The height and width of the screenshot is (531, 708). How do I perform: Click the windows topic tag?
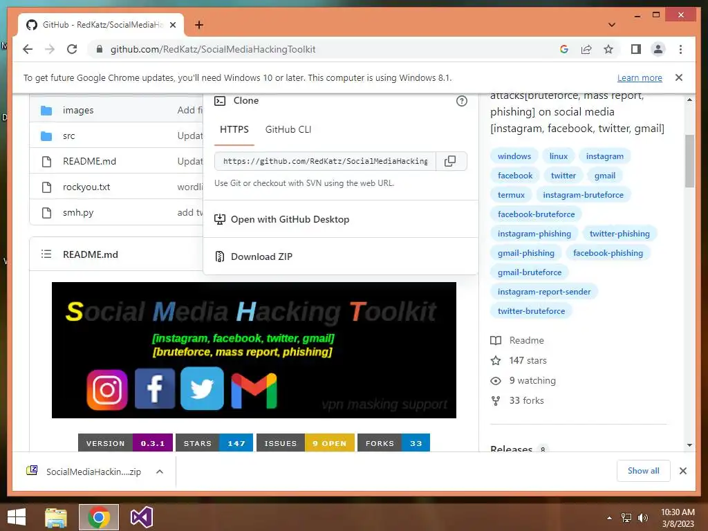coord(514,156)
